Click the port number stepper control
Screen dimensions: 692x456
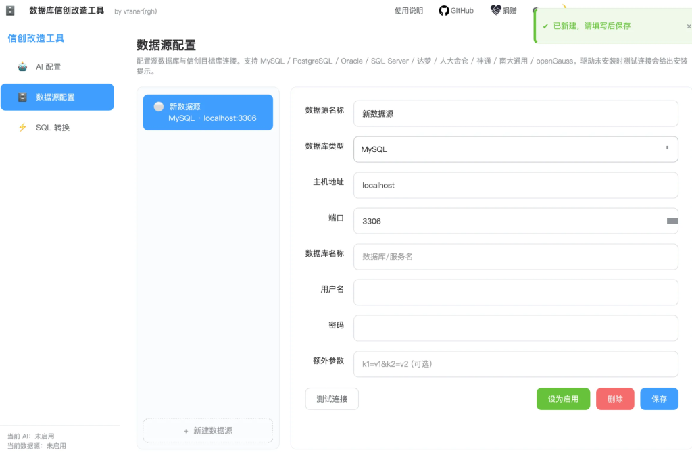click(x=672, y=221)
